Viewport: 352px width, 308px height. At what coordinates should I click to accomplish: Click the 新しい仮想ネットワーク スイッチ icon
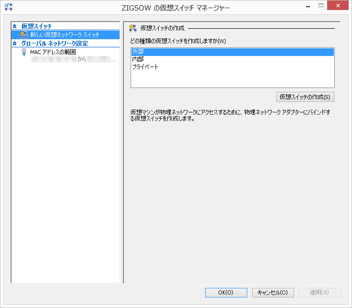coord(23,34)
